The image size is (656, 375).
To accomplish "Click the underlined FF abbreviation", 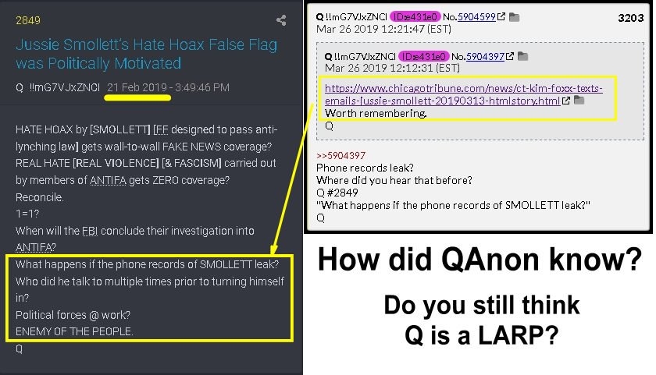I will coord(162,129).
